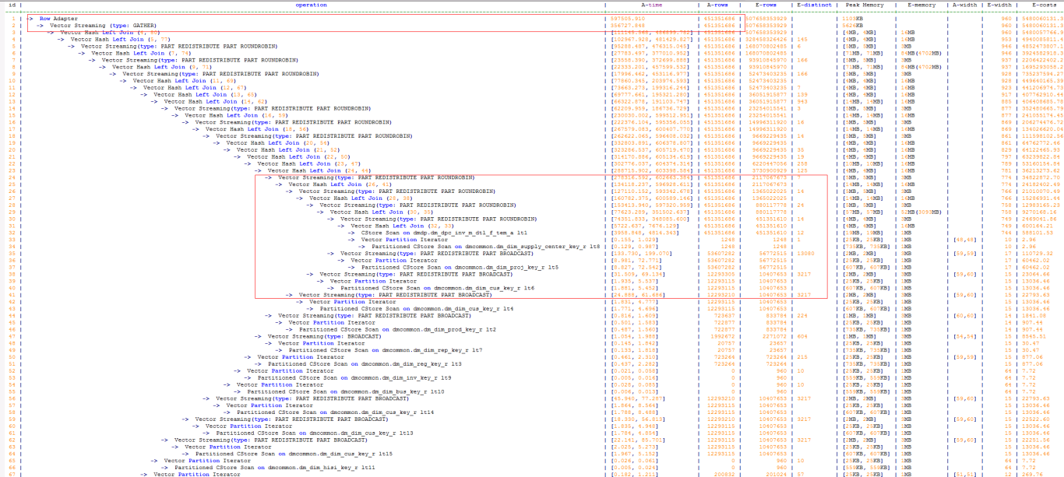Select the 'Row Adapter' plan row

58,18
